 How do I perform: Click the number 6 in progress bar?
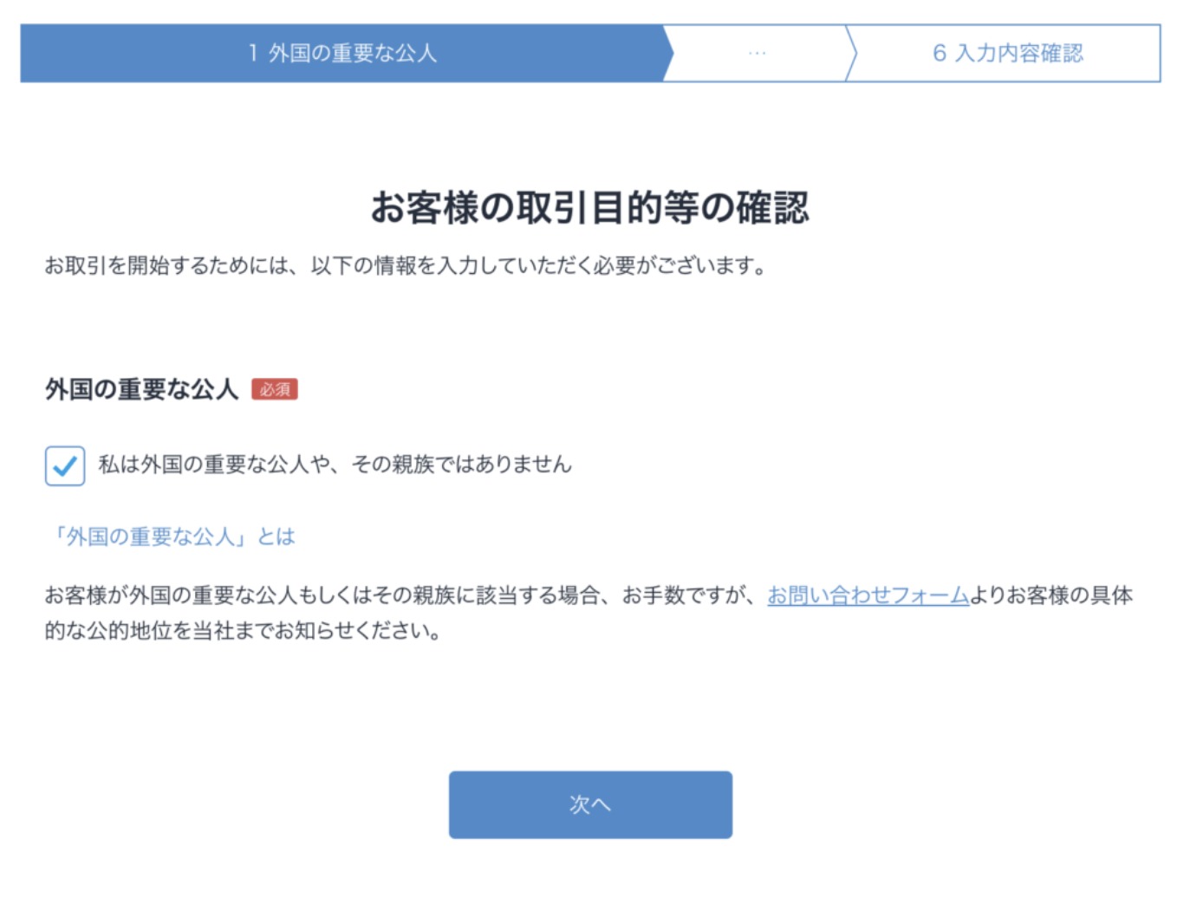pos(939,54)
